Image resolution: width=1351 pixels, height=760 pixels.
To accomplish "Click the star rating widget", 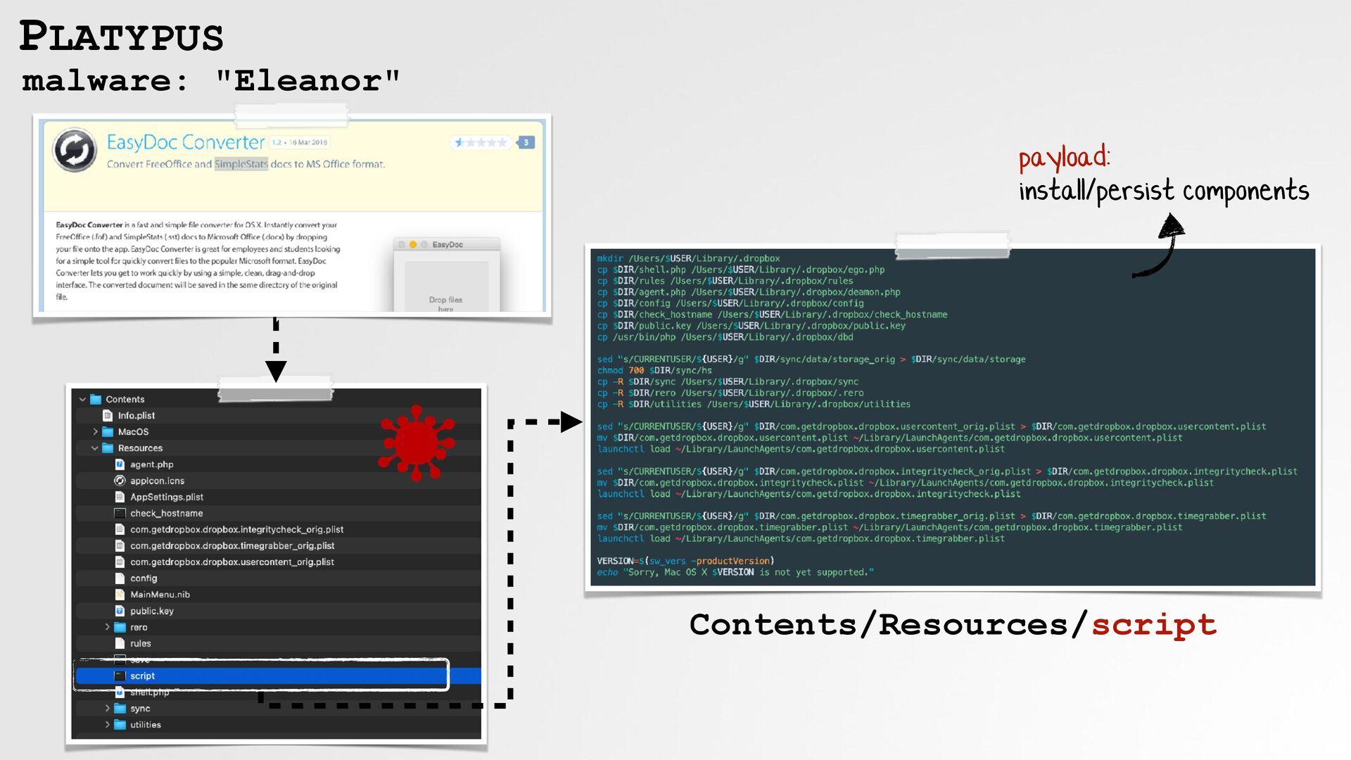I will (481, 143).
